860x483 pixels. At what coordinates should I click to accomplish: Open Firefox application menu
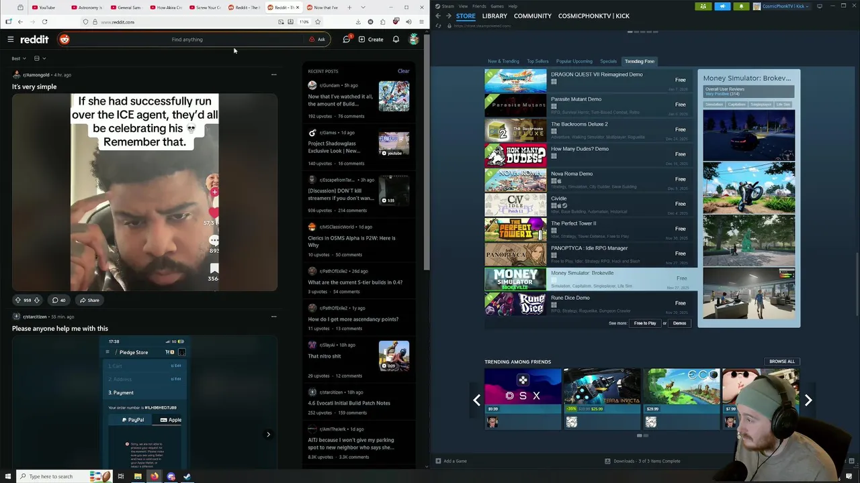point(421,22)
